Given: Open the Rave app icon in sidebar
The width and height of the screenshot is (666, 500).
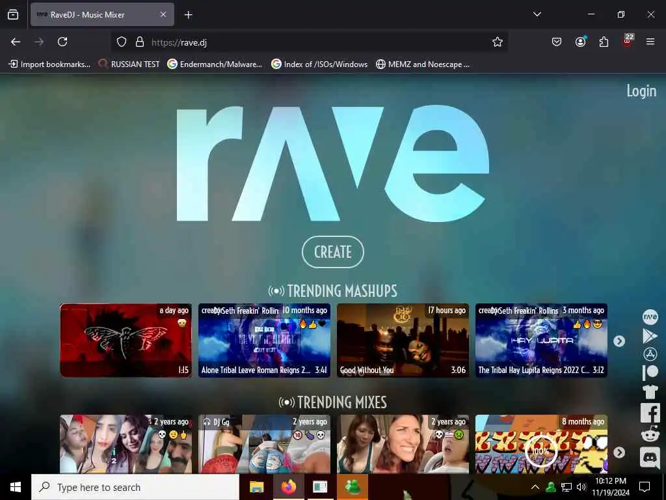Looking at the screenshot, I should point(650,317).
